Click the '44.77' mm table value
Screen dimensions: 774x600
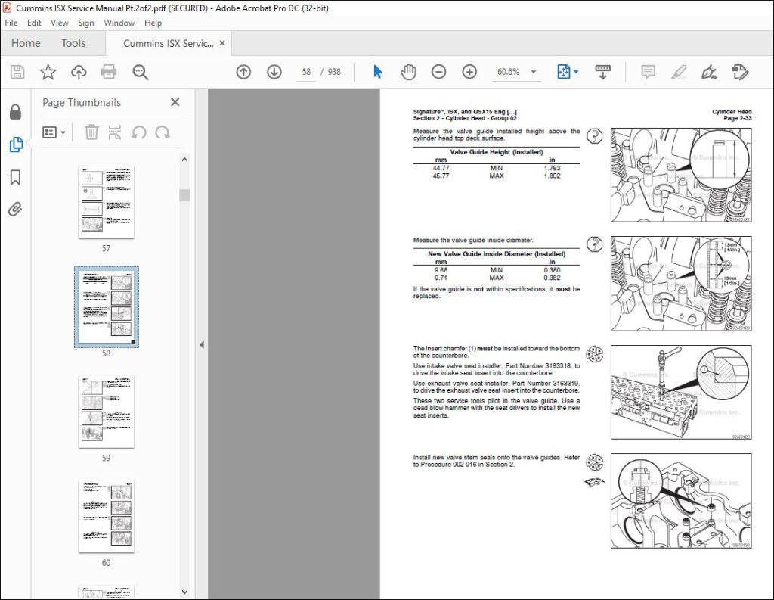pos(441,169)
